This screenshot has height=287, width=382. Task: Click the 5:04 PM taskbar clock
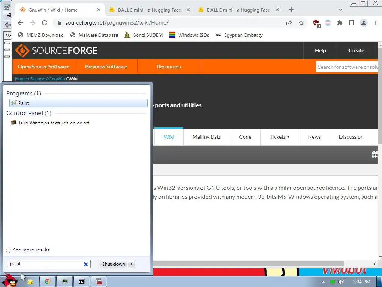click(x=361, y=282)
